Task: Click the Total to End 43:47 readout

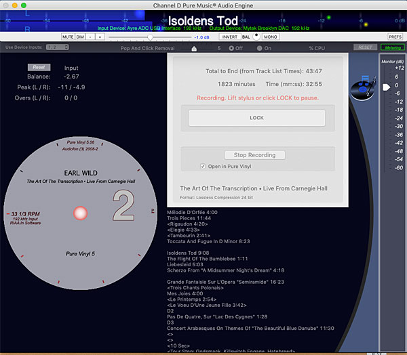Action: (264, 71)
